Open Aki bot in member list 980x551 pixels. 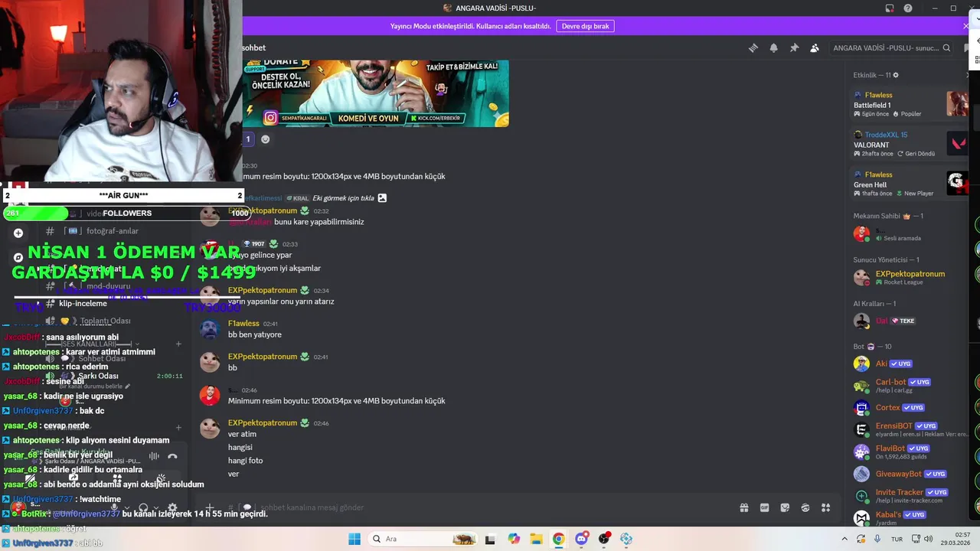pyautogui.click(x=910, y=364)
